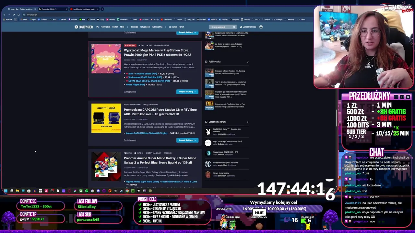Open Windows Start menu
The width and height of the screenshot is (415, 233).
[6, 191]
